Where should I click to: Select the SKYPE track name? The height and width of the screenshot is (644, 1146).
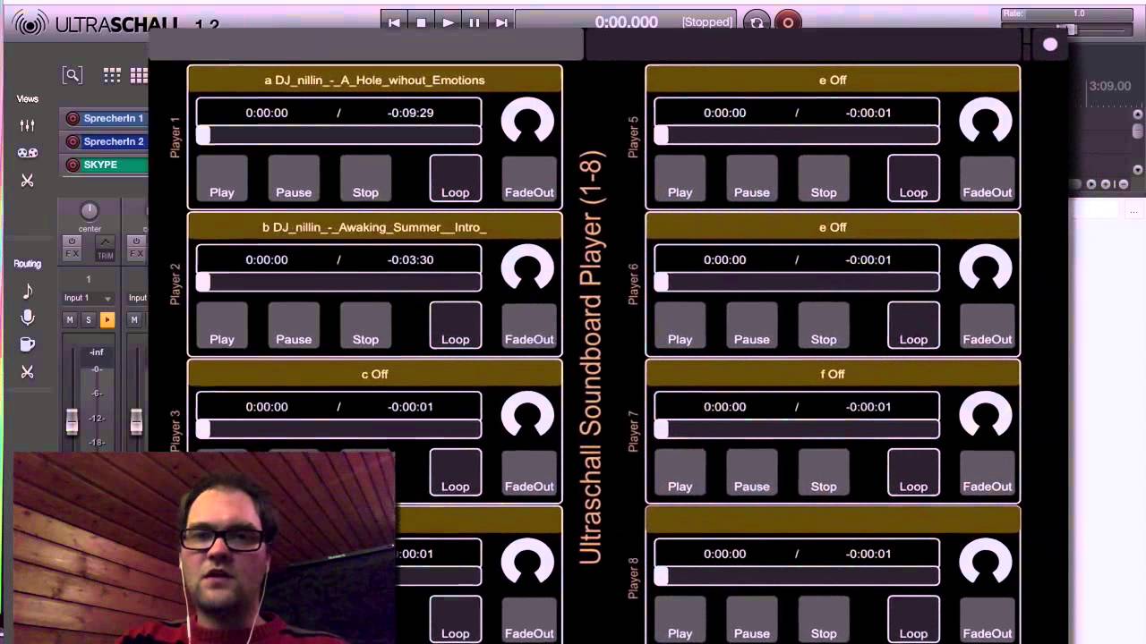click(x=100, y=165)
